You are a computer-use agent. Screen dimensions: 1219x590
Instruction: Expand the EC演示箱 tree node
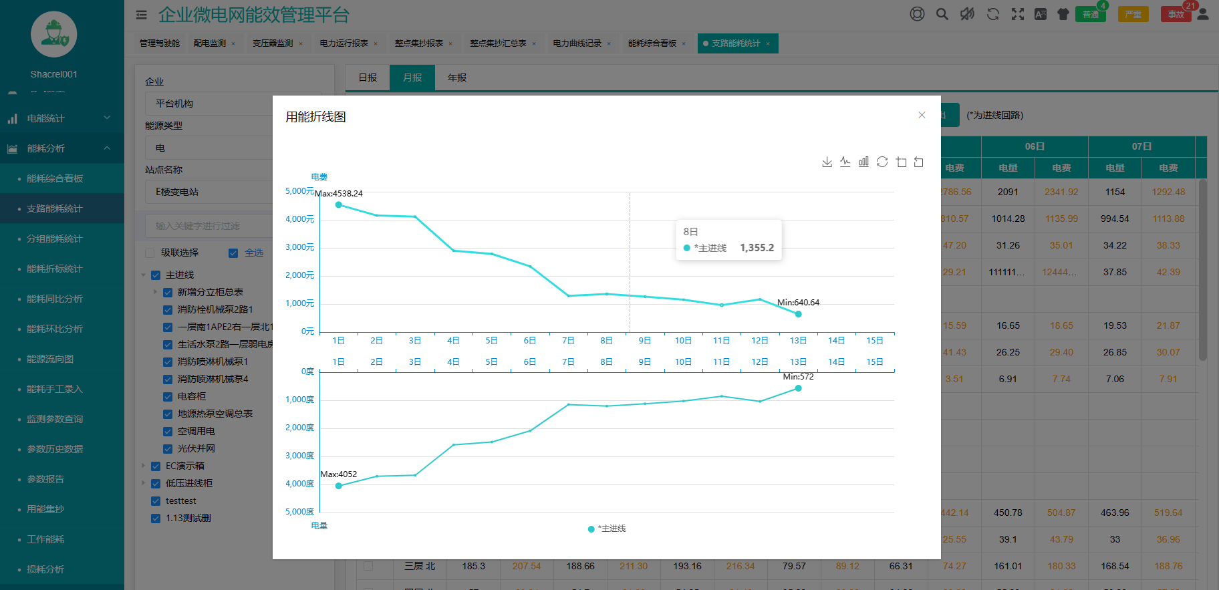[144, 466]
